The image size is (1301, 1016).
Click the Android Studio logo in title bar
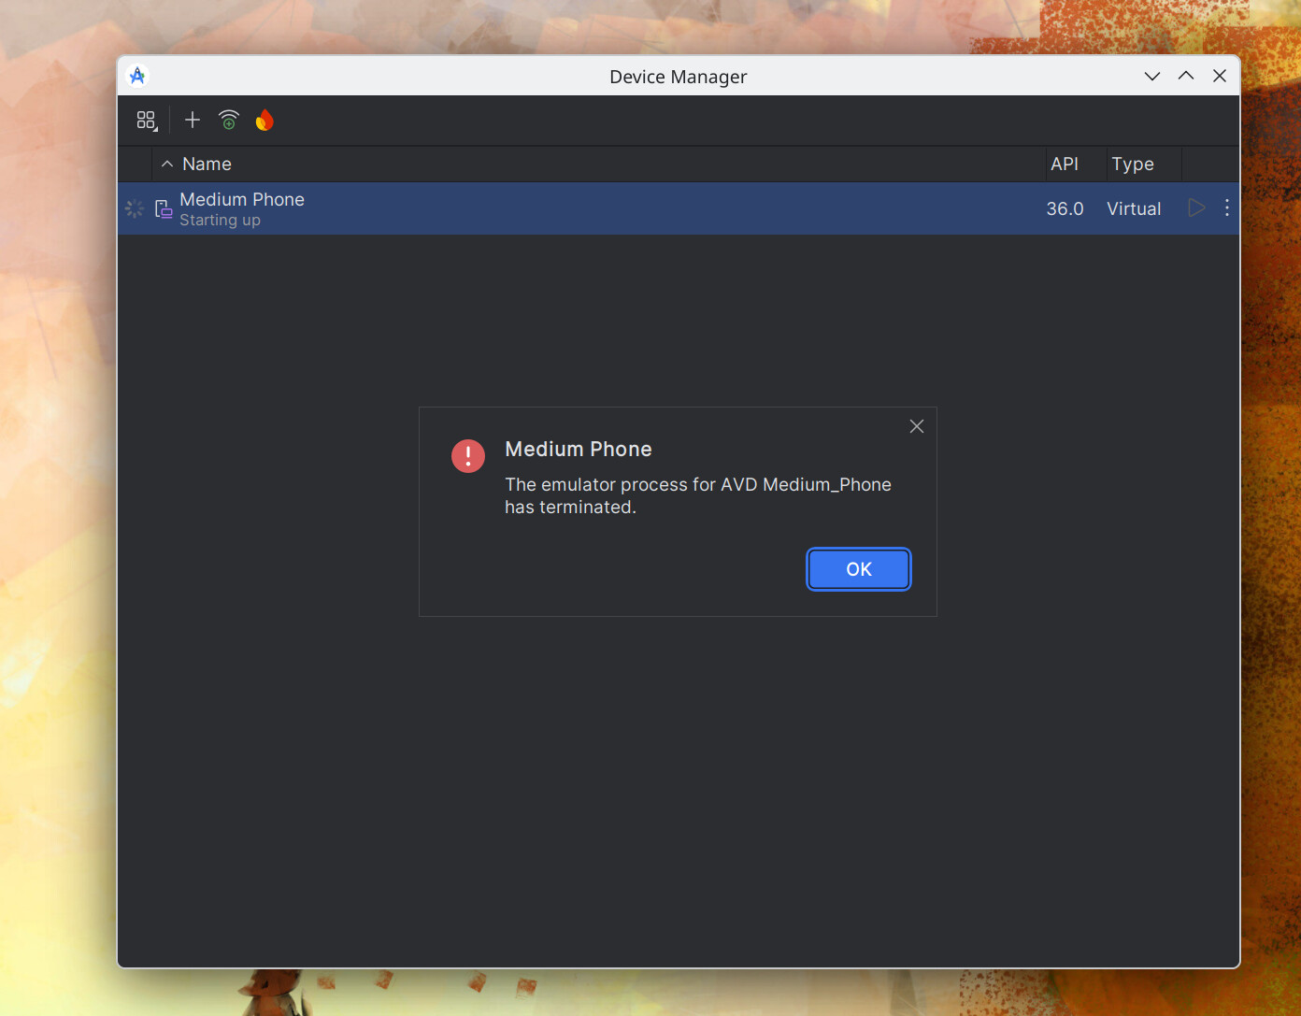(137, 76)
